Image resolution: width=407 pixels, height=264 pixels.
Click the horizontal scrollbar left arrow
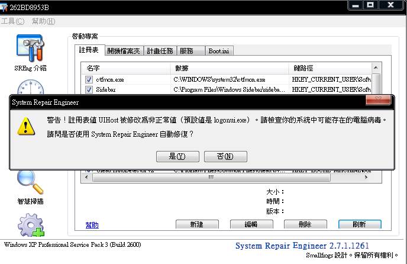(86, 178)
